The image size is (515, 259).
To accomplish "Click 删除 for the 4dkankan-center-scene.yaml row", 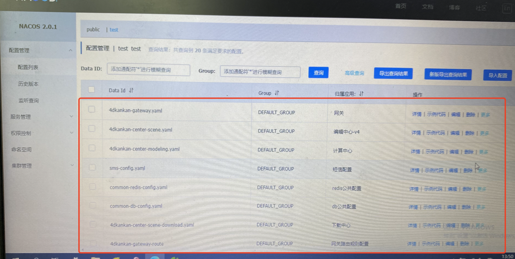I will click(470, 133).
